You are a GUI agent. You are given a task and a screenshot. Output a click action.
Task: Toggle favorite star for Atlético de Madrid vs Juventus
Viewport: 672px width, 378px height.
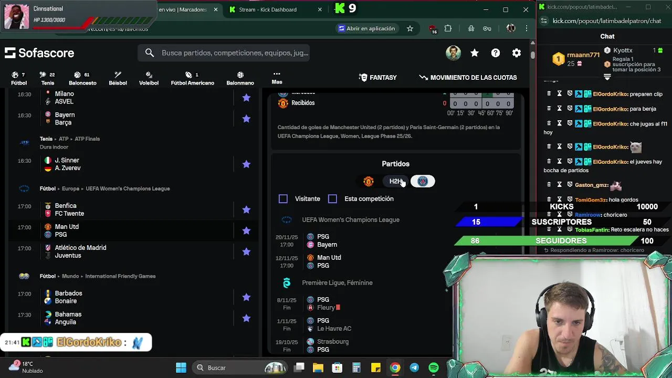pos(246,251)
